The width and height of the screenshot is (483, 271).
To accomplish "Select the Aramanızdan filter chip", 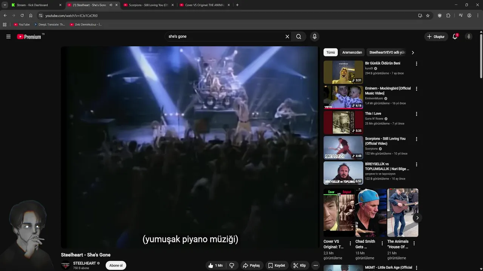I will point(352,52).
